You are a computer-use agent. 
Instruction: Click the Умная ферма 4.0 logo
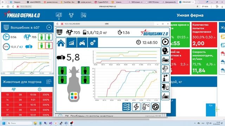coord(22,15)
